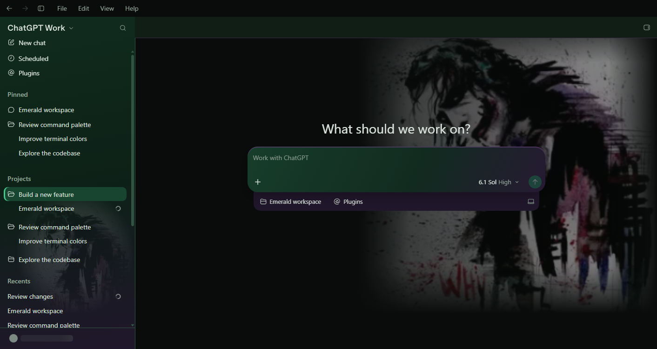This screenshot has width=657, height=349.
Task: Open Emerald workspace under Build a new feature
Action: pos(46,208)
